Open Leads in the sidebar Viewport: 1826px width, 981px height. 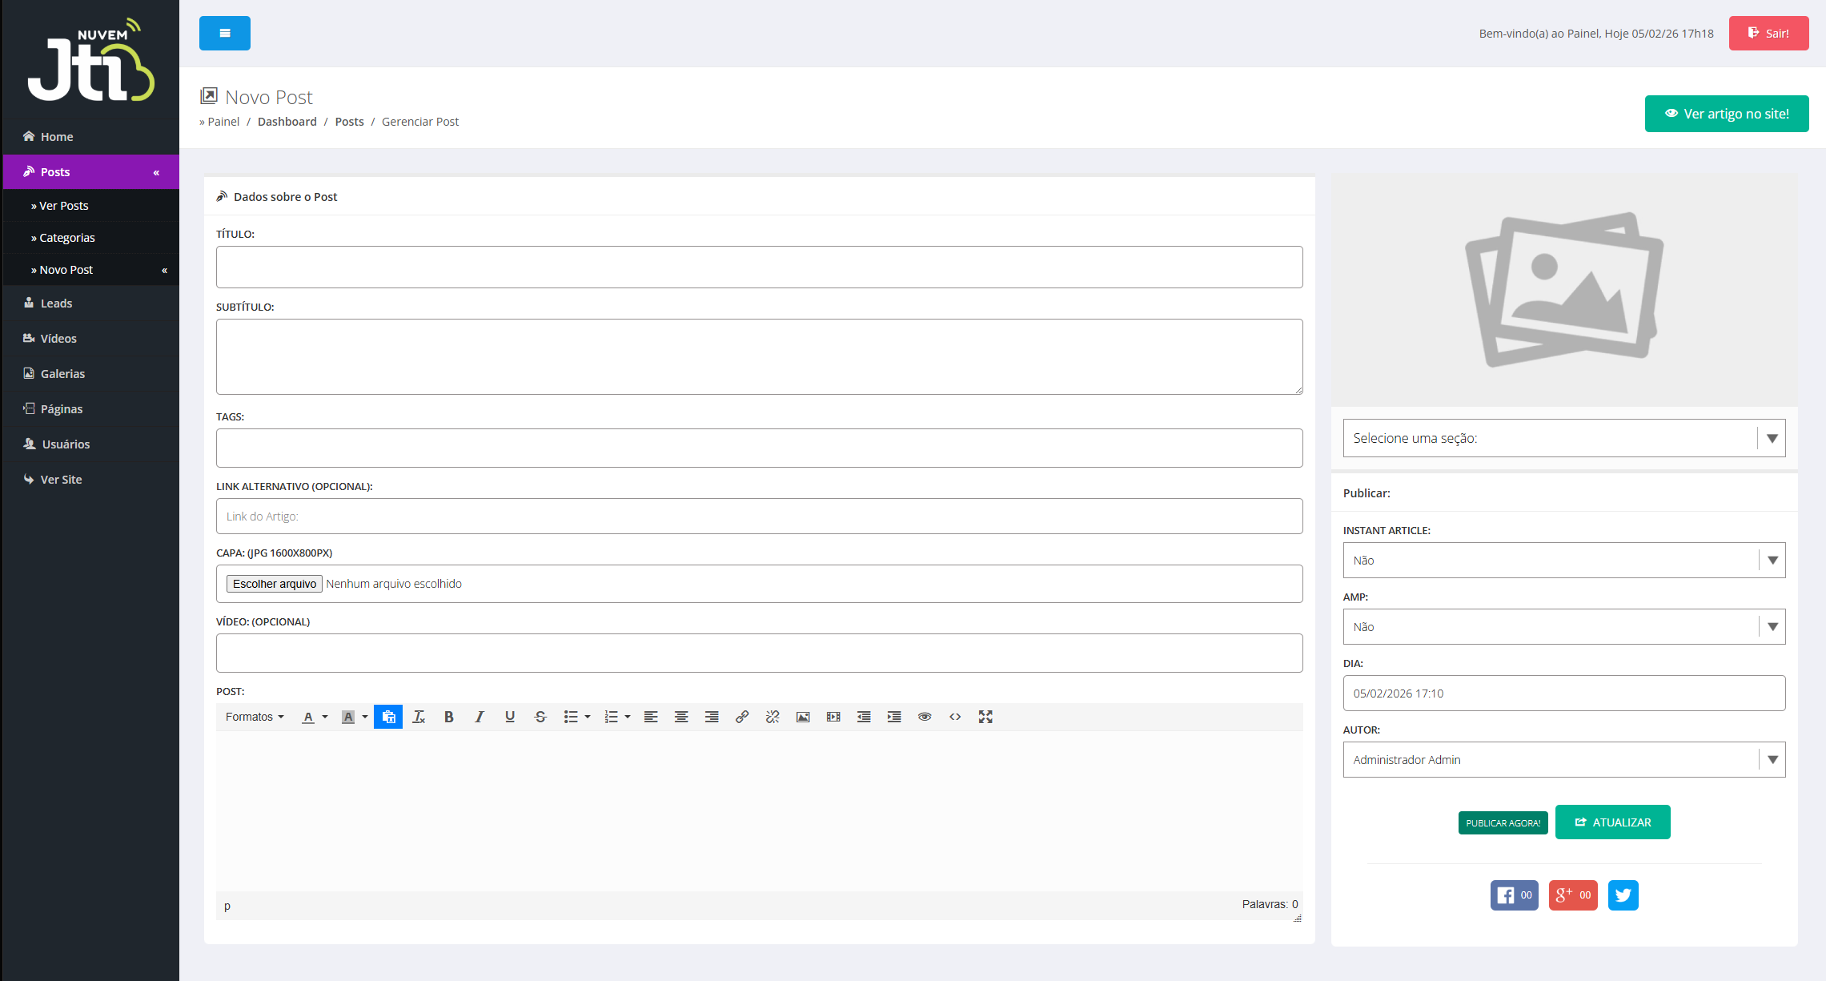pos(56,304)
